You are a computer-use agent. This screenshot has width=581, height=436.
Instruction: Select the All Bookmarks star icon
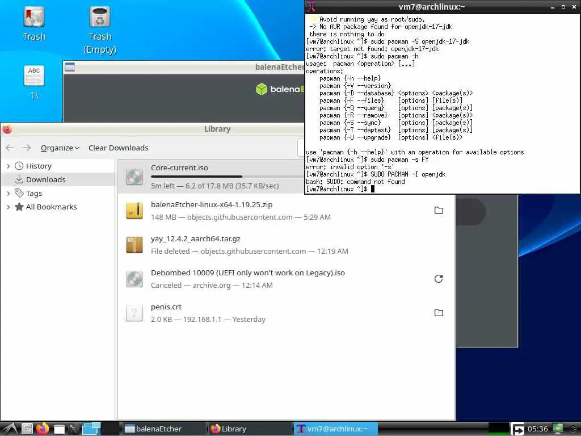coord(19,207)
